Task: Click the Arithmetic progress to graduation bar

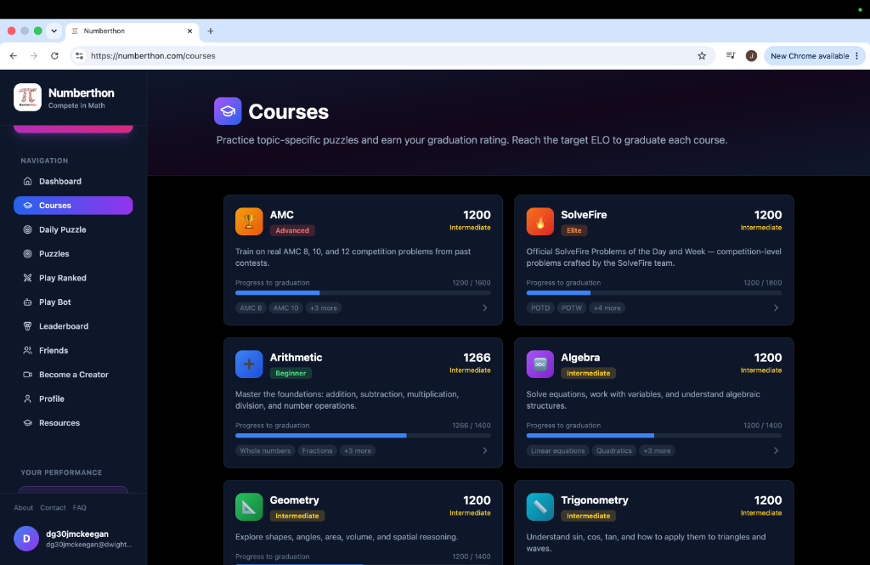Action: 363,435
